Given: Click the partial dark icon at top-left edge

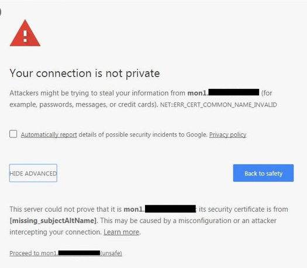Looking at the screenshot, I should (x=1, y=12).
